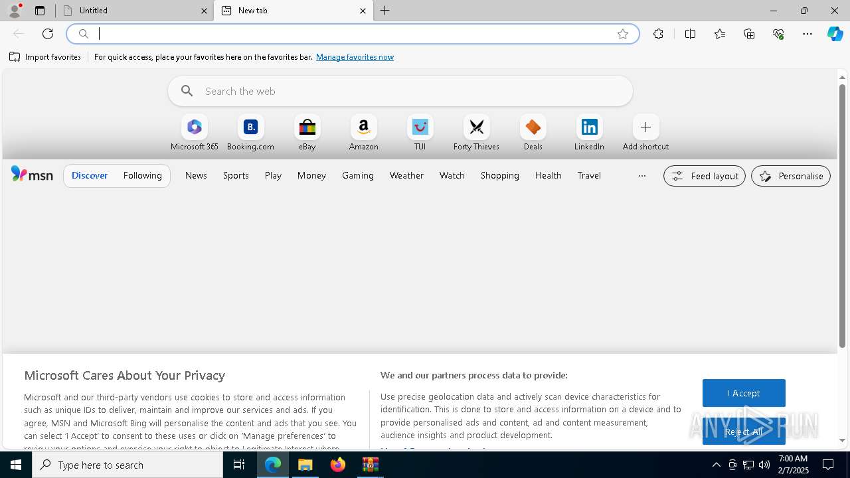Add this page to favorites star icon

623,34
